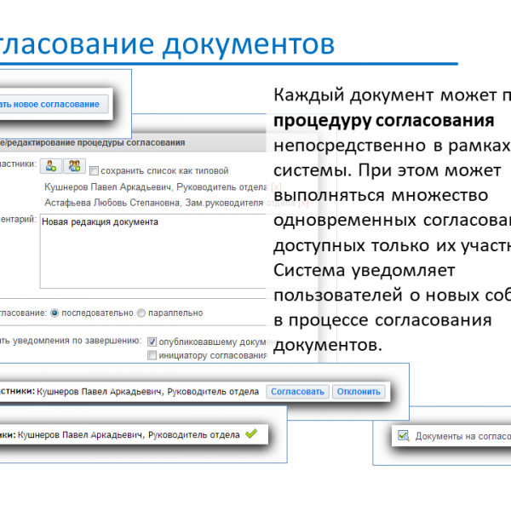Click Кушнеров entry beside Согласовать button
Image resolution: width=511 pixels, height=511 pixels.
pyautogui.click(x=149, y=392)
